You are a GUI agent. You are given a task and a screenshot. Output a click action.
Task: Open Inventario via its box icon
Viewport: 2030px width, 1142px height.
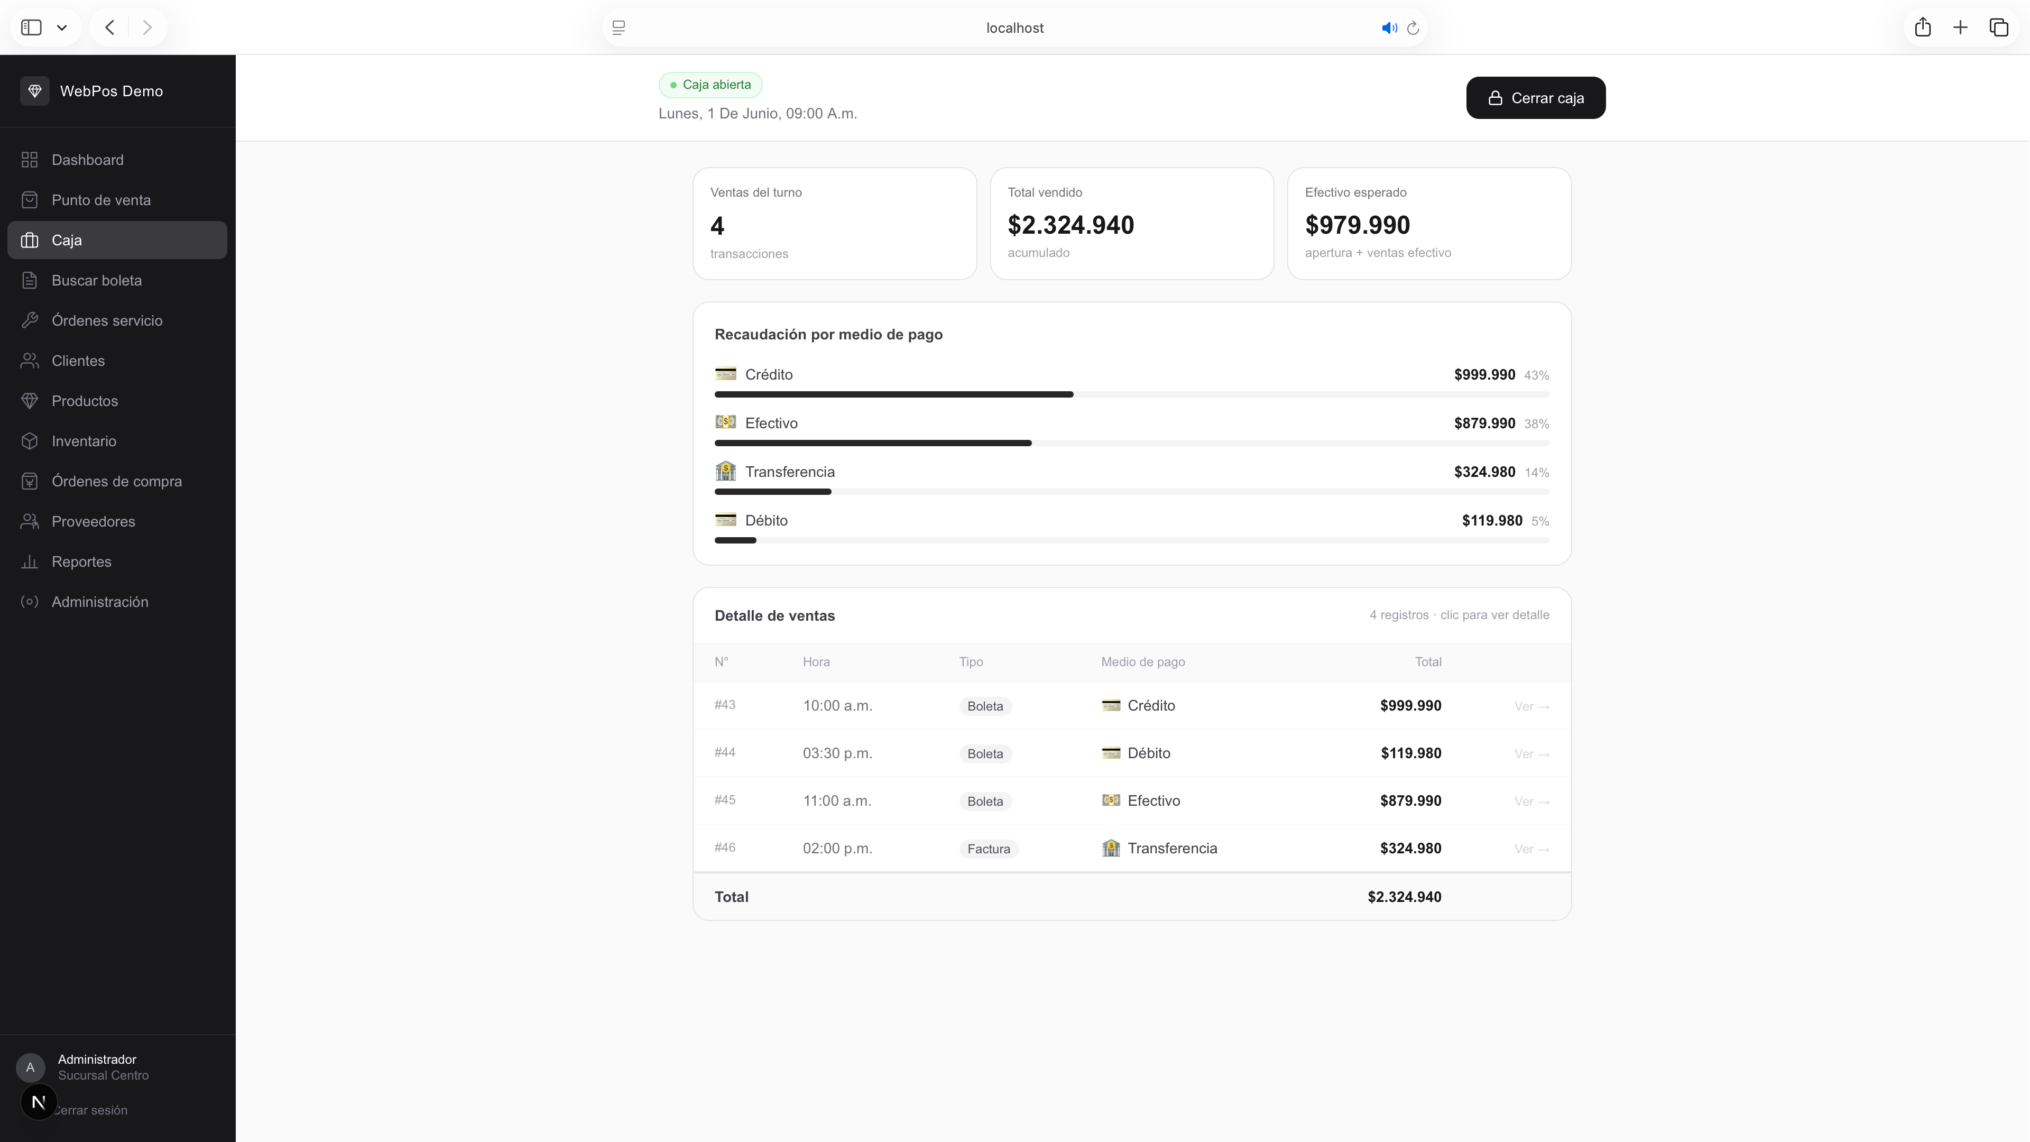(30, 441)
